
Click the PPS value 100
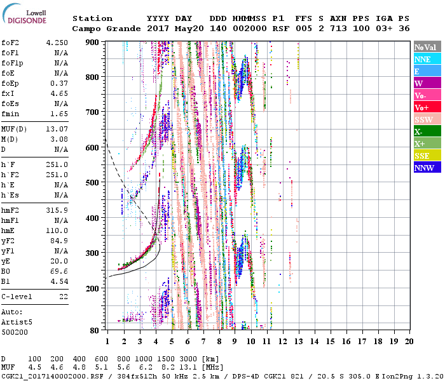[361, 29]
